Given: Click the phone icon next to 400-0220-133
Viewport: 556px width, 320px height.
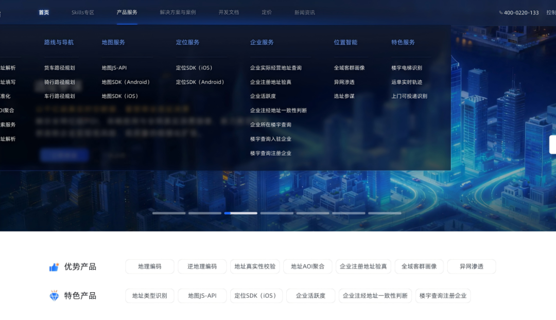Looking at the screenshot, I should (501, 13).
